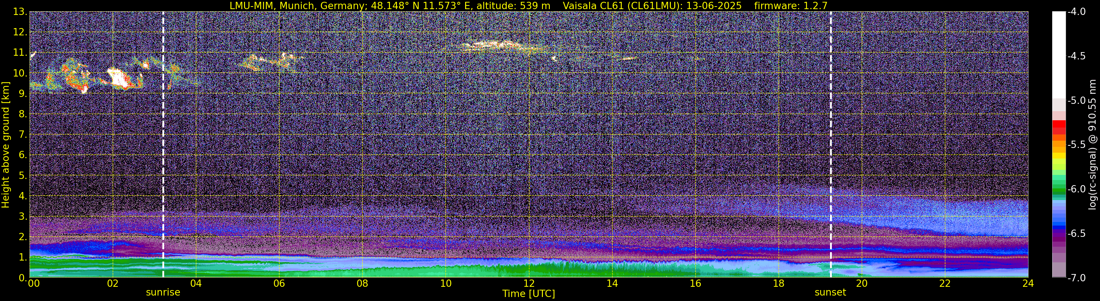Click the dashed white sunset marker line
Image resolution: width=1100 pixels, height=301 pixels.
[x=830, y=145]
